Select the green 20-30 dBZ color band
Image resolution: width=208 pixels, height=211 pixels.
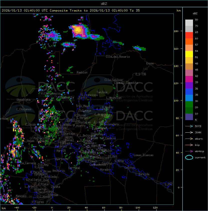189,104
